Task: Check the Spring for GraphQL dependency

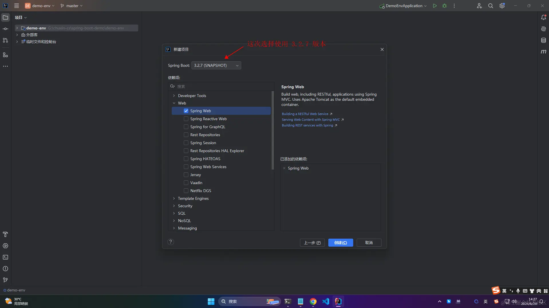Action: (186, 127)
